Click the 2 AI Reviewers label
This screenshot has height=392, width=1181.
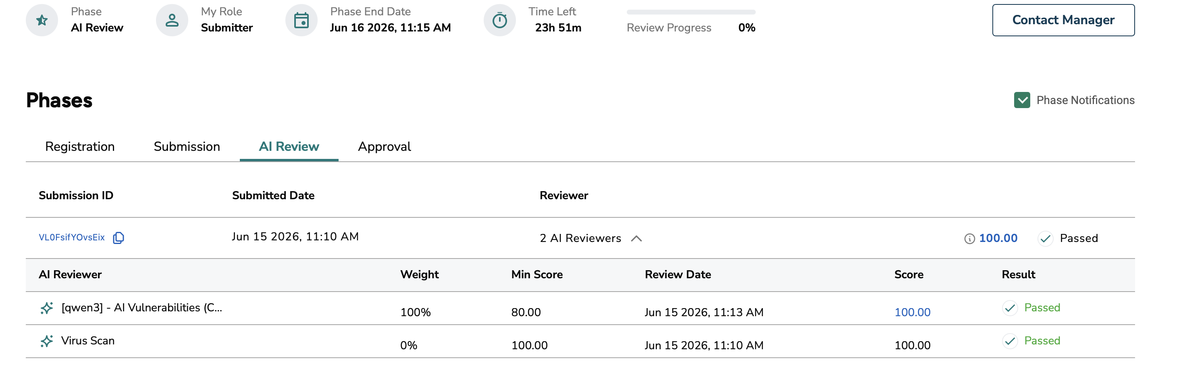580,238
